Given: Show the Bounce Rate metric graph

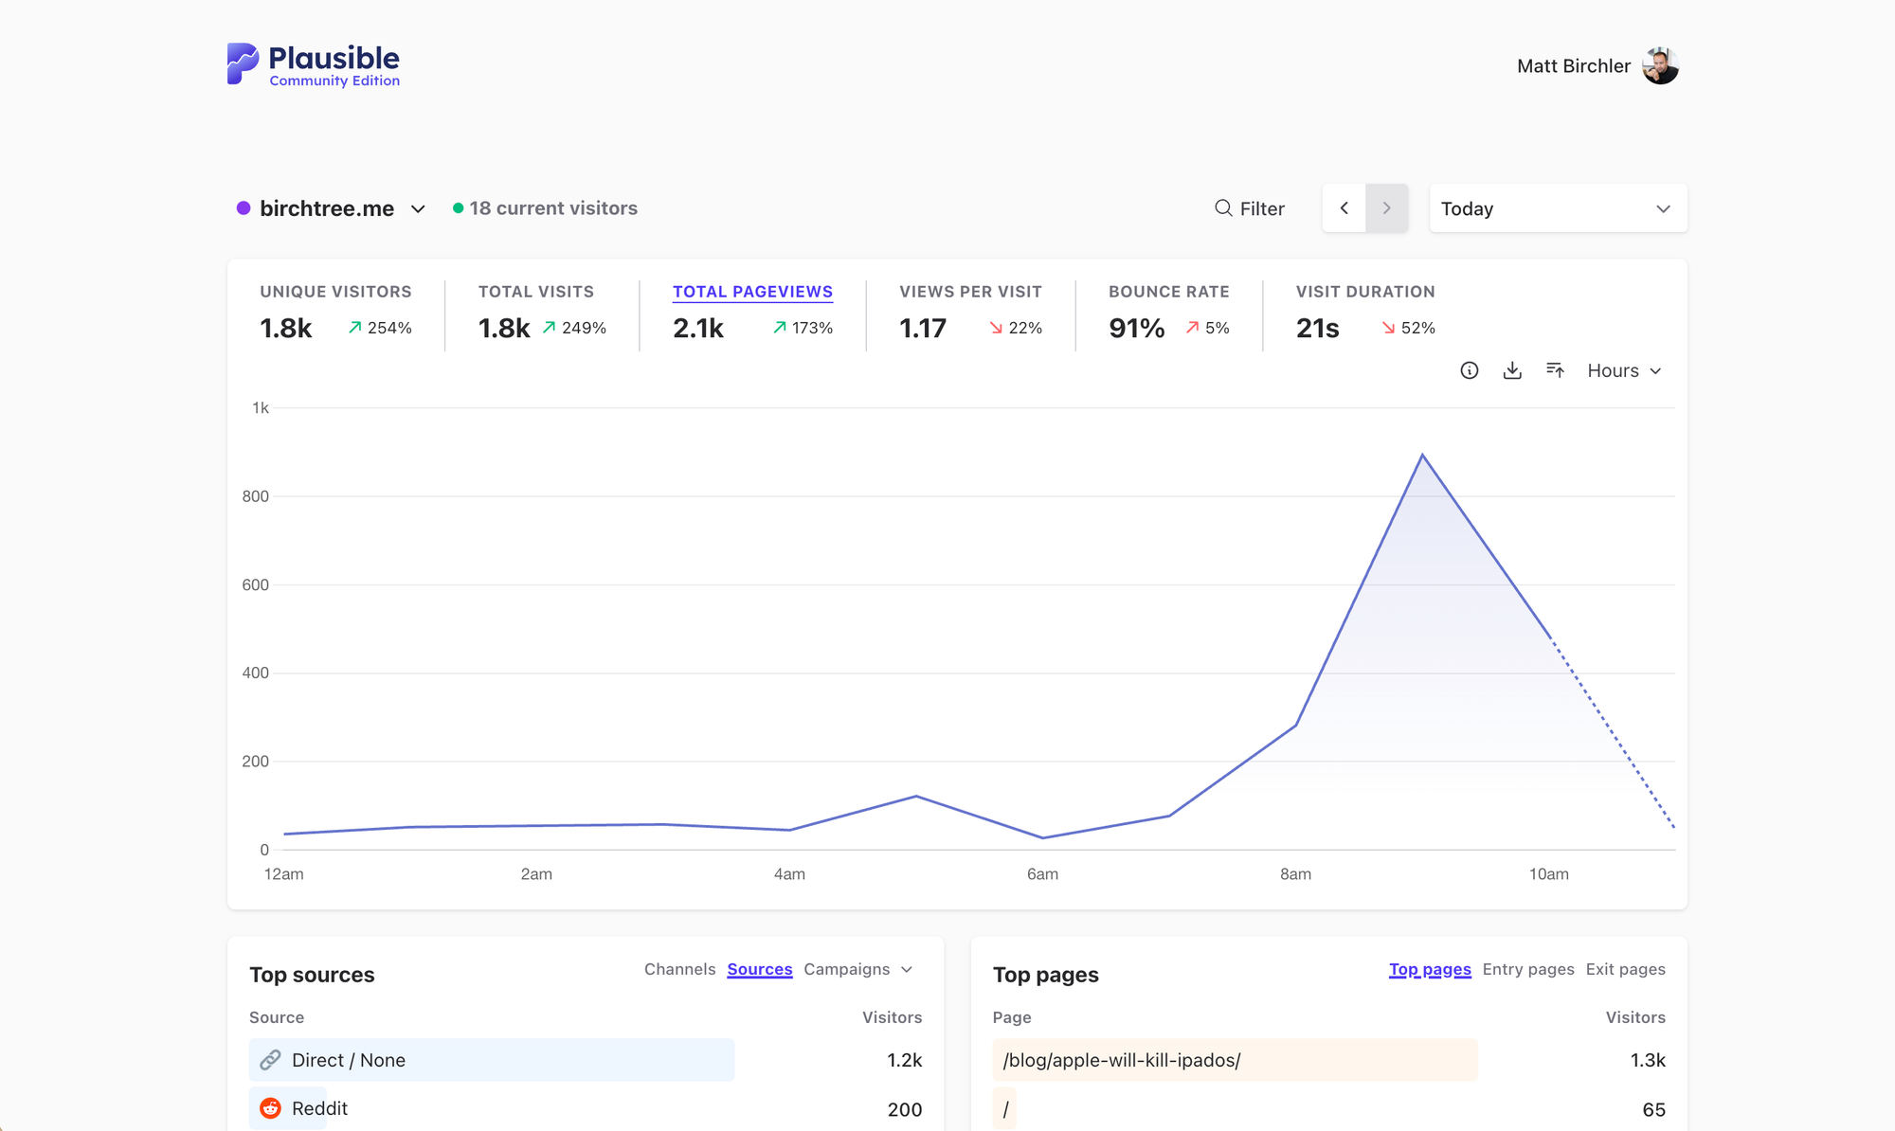Looking at the screenshot, I should coord(1168,292).
